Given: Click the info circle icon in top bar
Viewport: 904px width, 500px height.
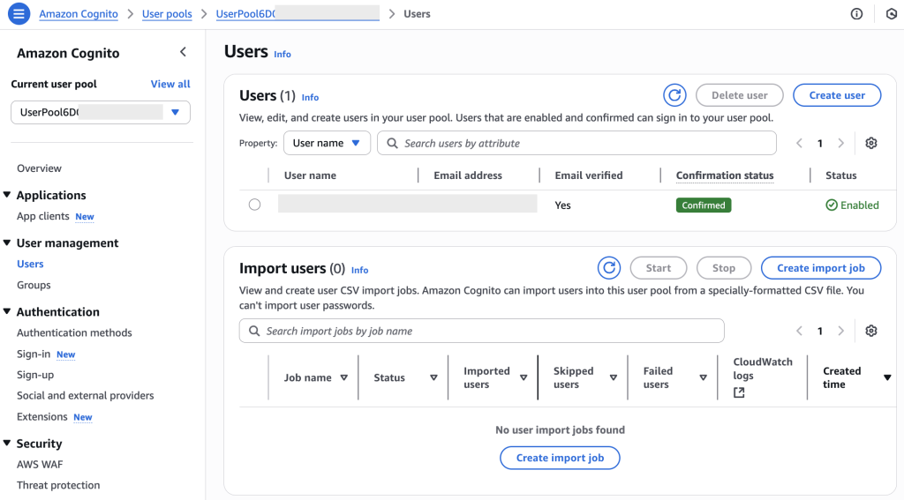Looking at the screenshot, I should coord(856,14).
